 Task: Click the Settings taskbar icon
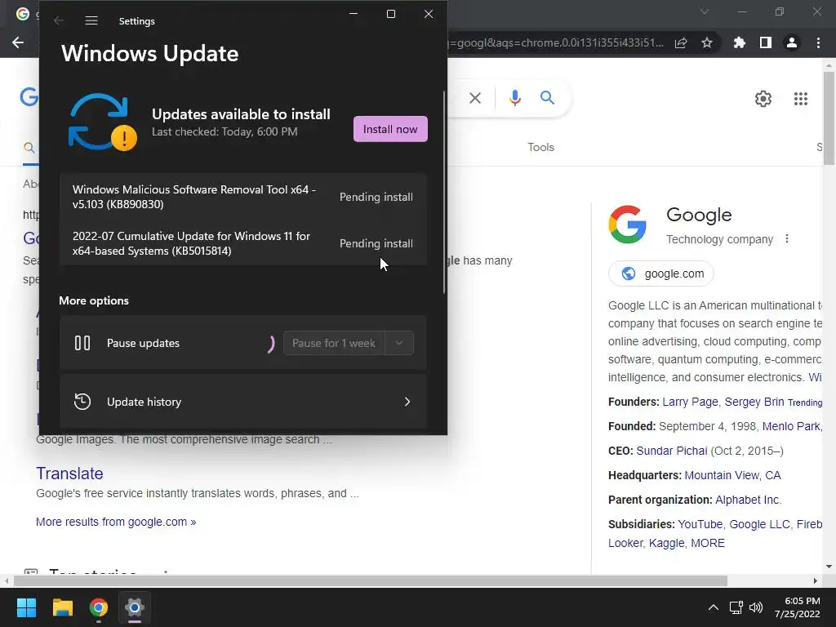click(135, 607)
